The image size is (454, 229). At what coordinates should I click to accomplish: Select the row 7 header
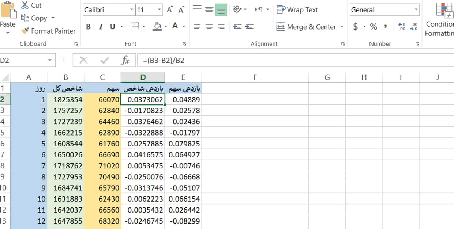[3, 154]
